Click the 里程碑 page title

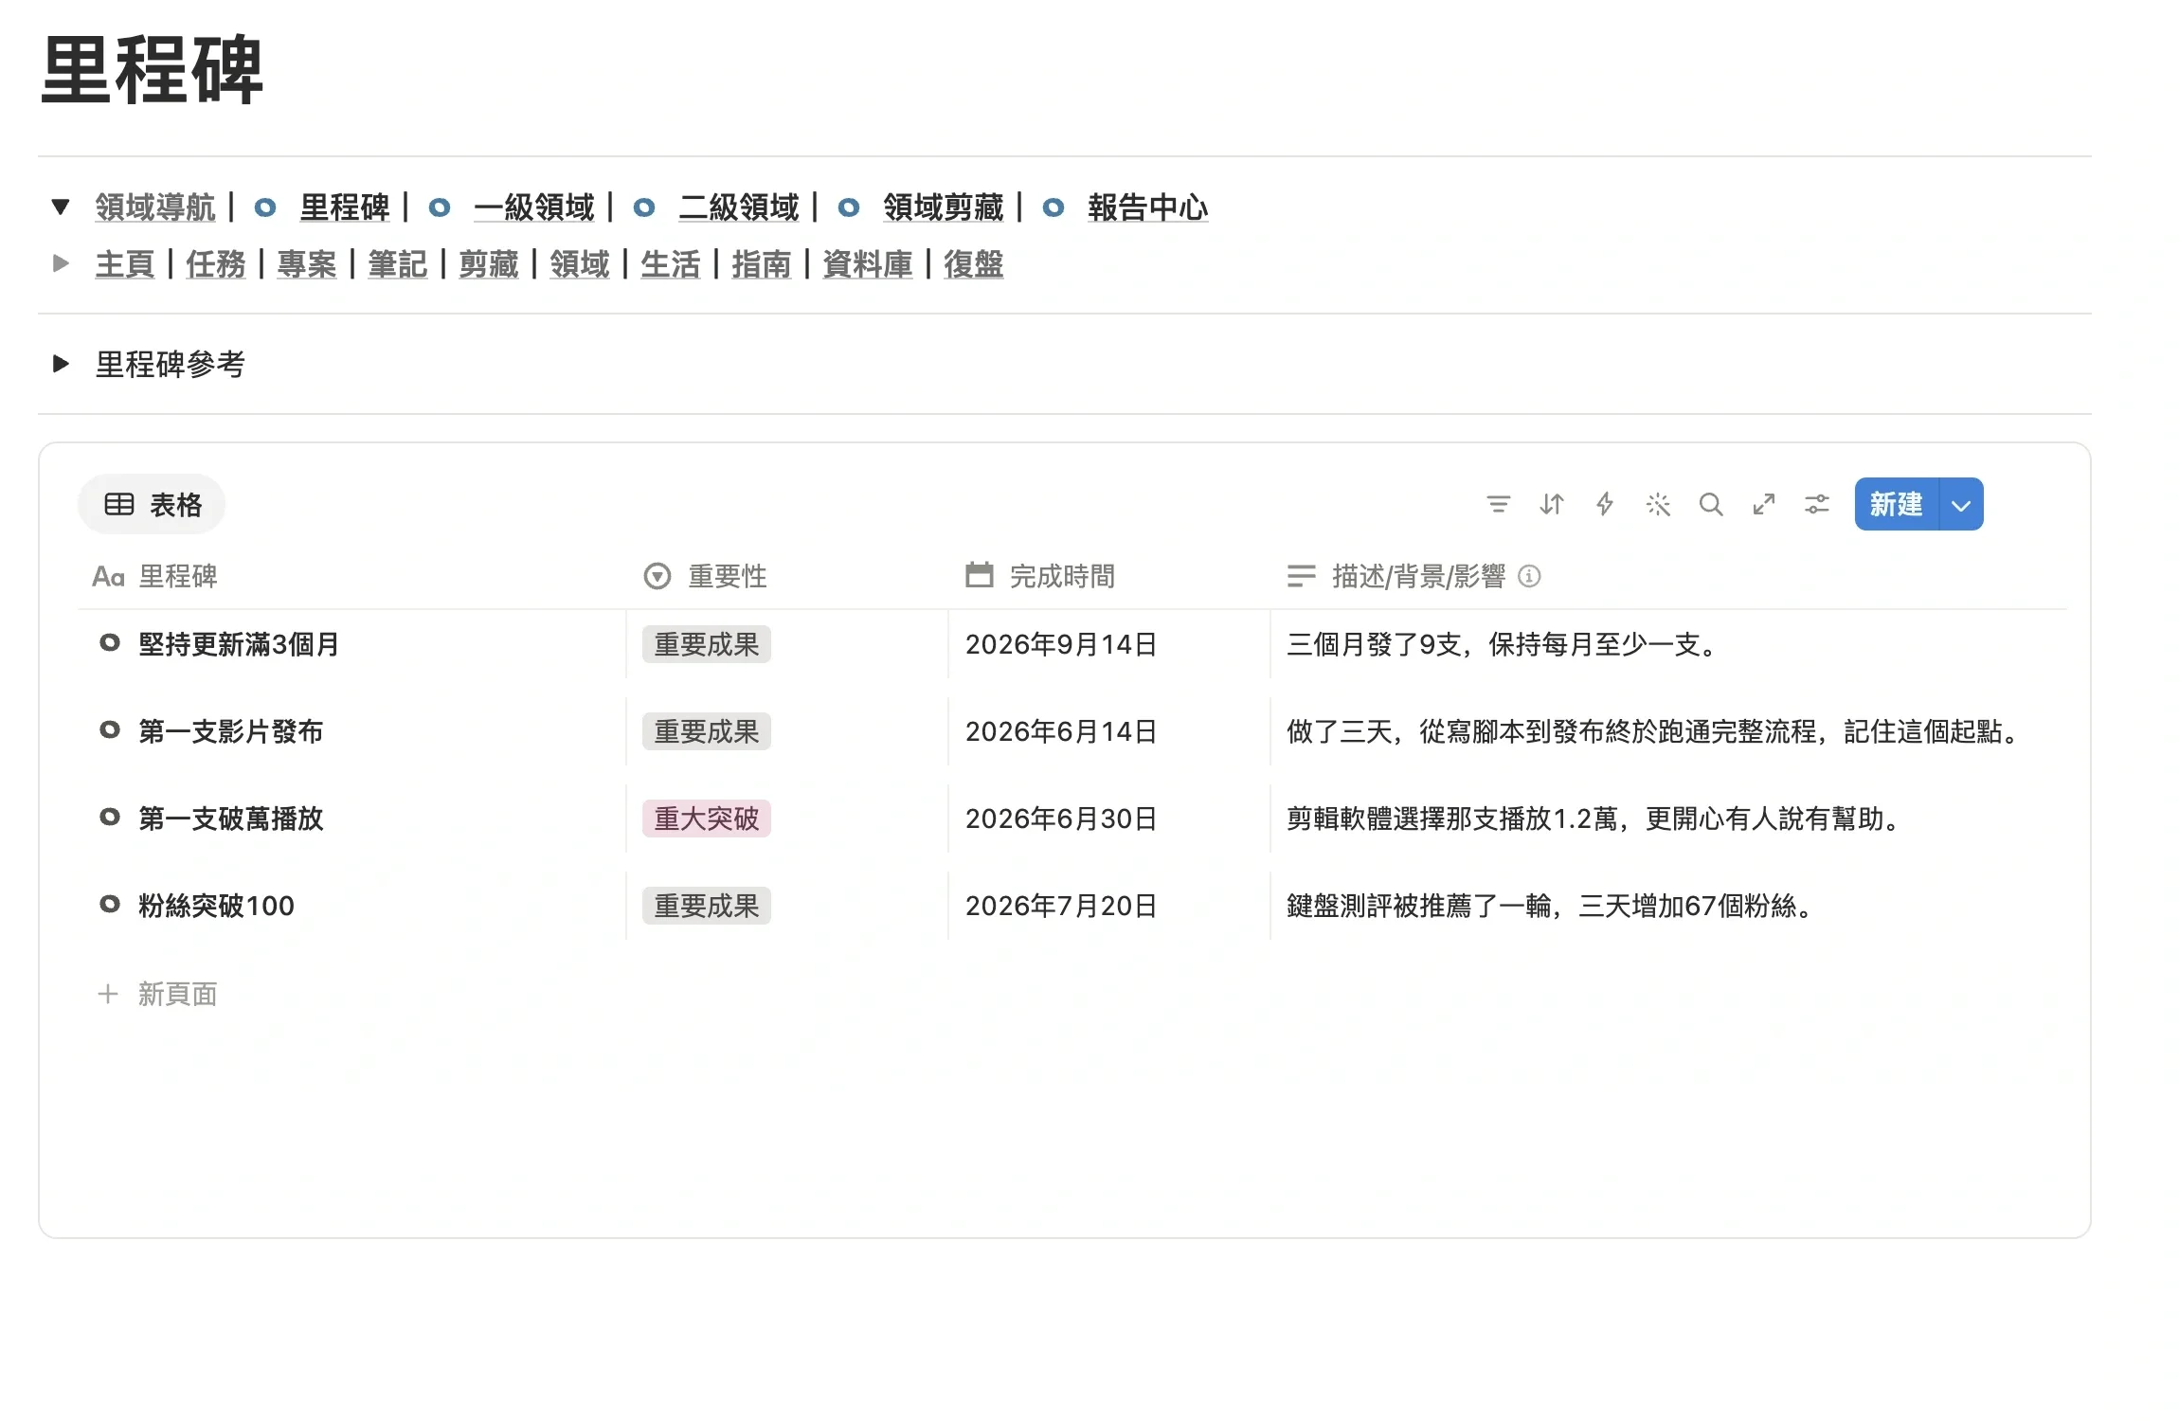click(152, 70)
